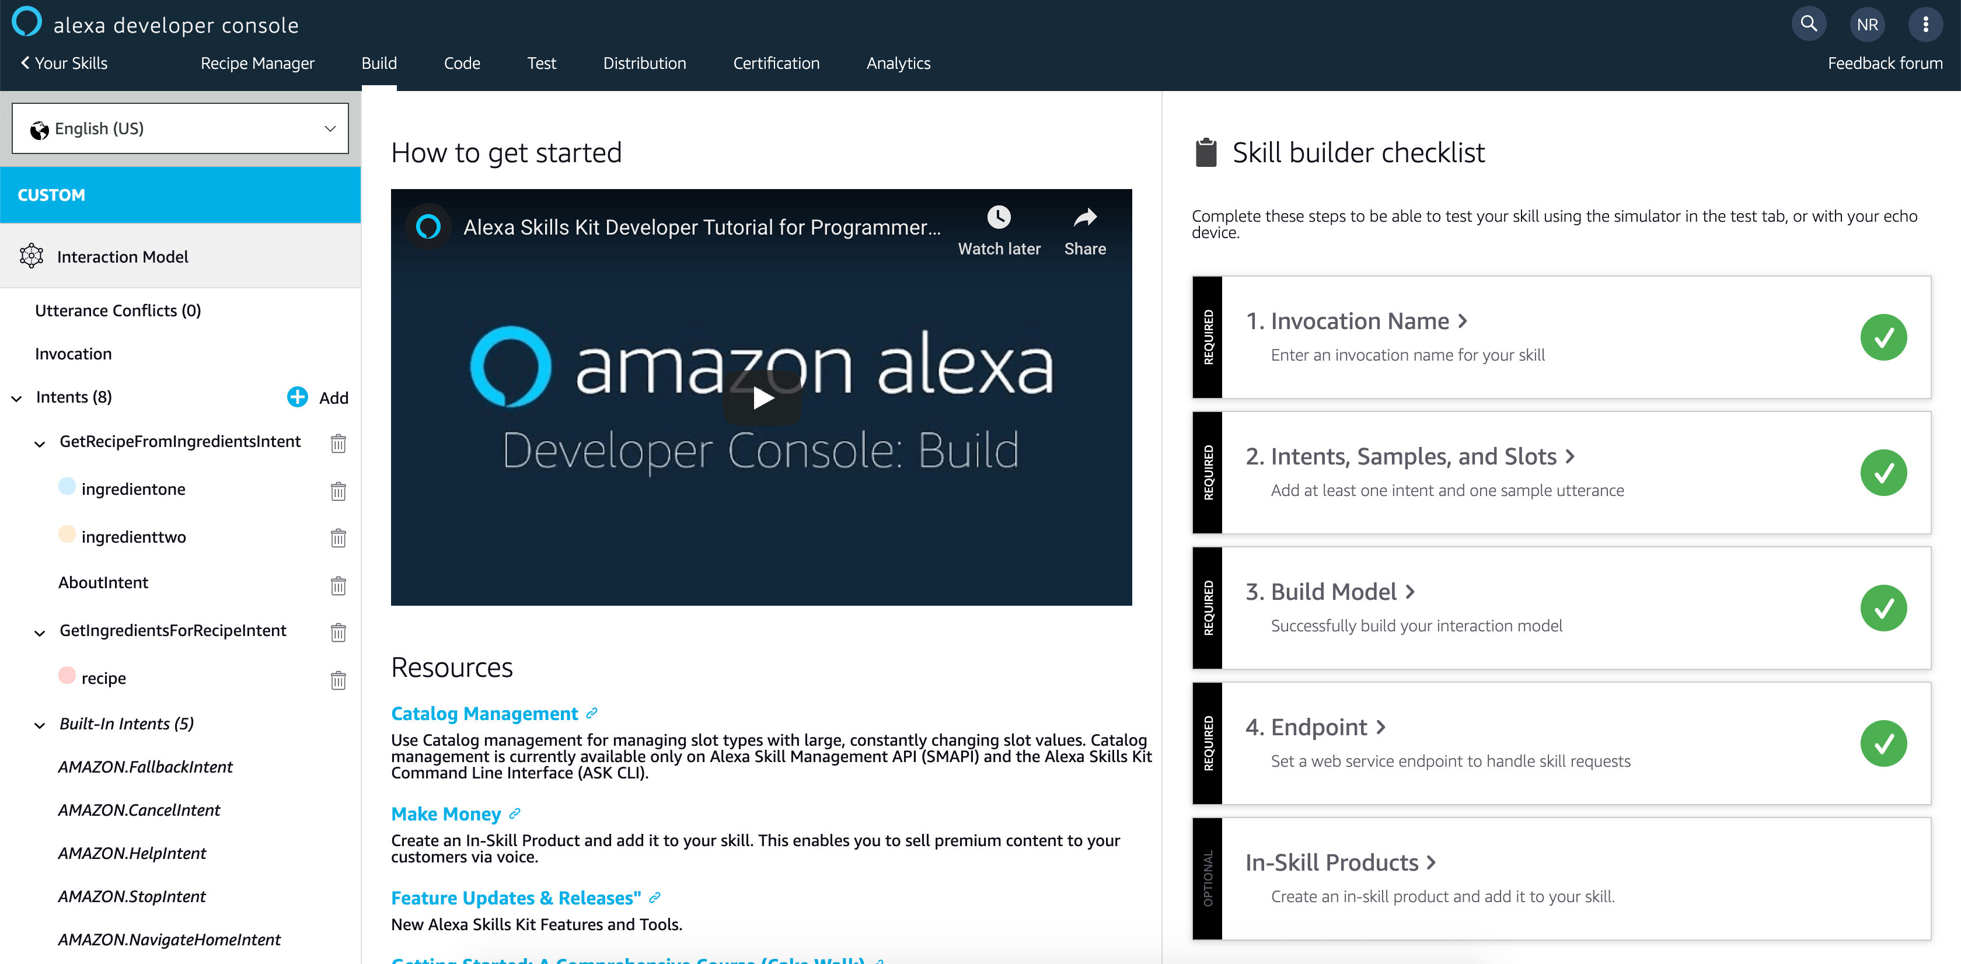Click the ingredientone blue color dot

[67, 486]
